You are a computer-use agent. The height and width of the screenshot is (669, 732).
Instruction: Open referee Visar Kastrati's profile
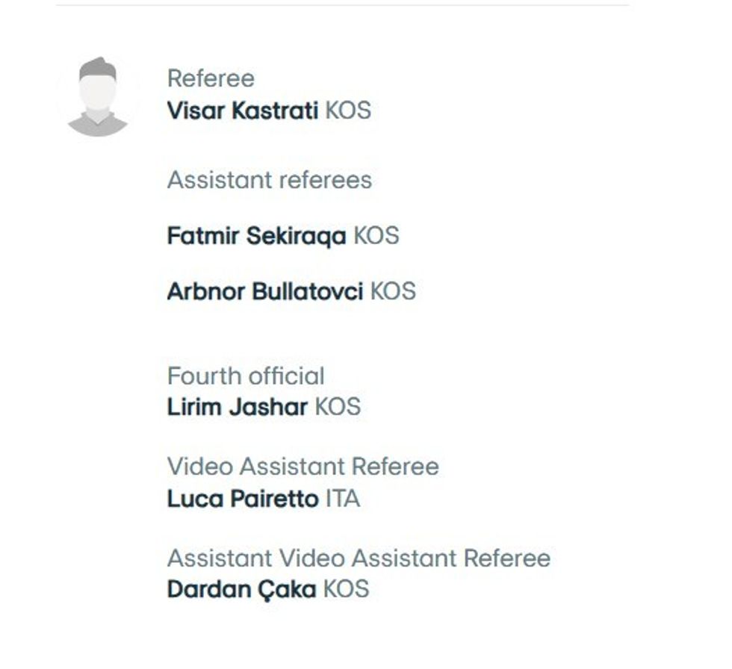tap(243, 111)
